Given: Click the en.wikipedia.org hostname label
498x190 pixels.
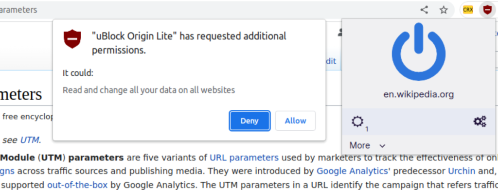Looking at the screenshot, I should [418, 94].
